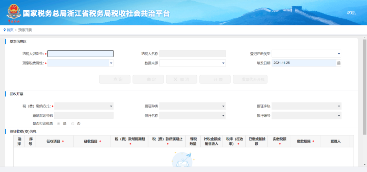Click the vertical scrollbar thumb

pos(365,87)
